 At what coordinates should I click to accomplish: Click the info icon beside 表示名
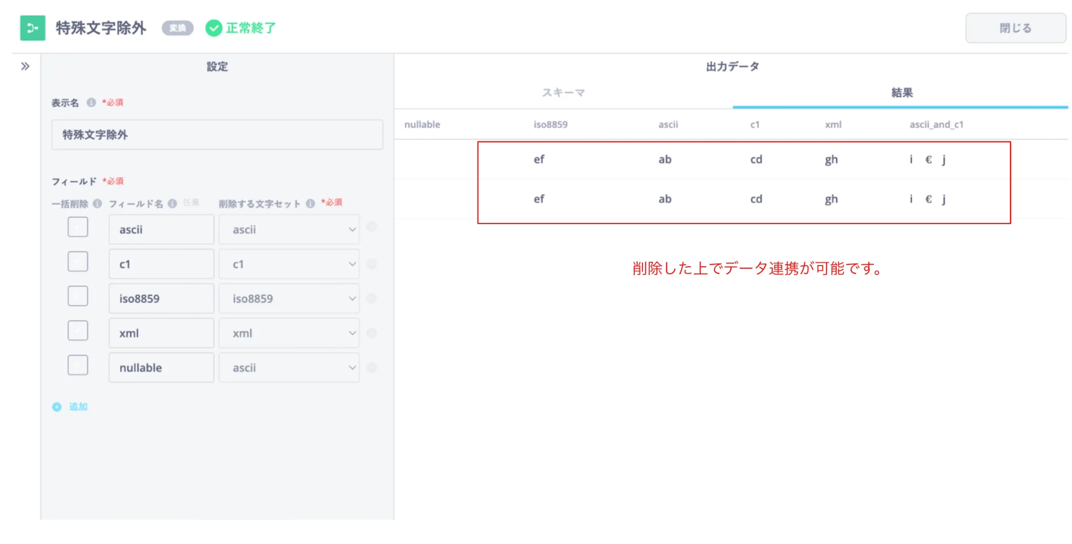91,102
